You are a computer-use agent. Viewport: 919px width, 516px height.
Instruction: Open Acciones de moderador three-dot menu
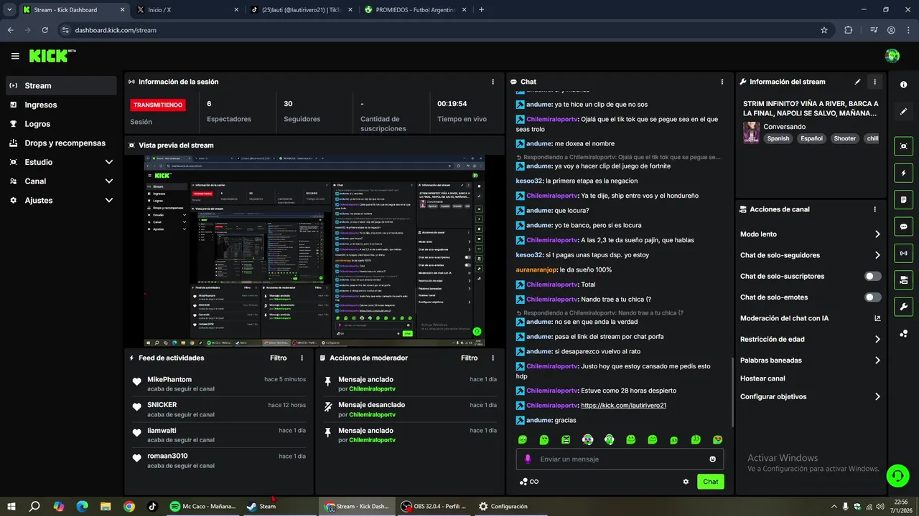point(492,358)
